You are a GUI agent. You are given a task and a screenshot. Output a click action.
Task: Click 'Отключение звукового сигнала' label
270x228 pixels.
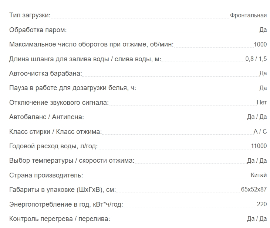pos(59,103)
